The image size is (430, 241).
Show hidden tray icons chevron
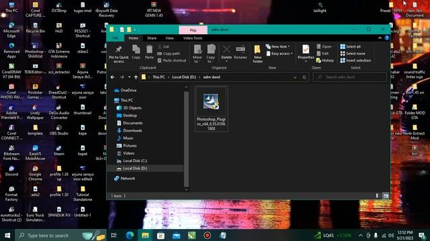tap(360, 235)
